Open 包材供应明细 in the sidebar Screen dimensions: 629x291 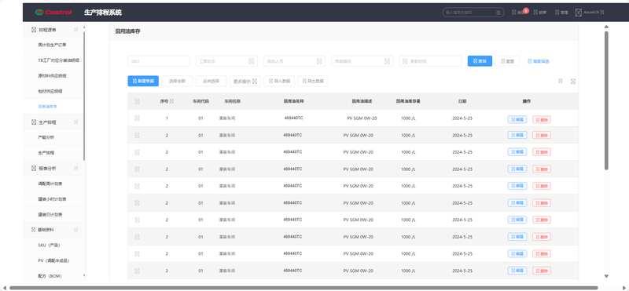point(50,91)
